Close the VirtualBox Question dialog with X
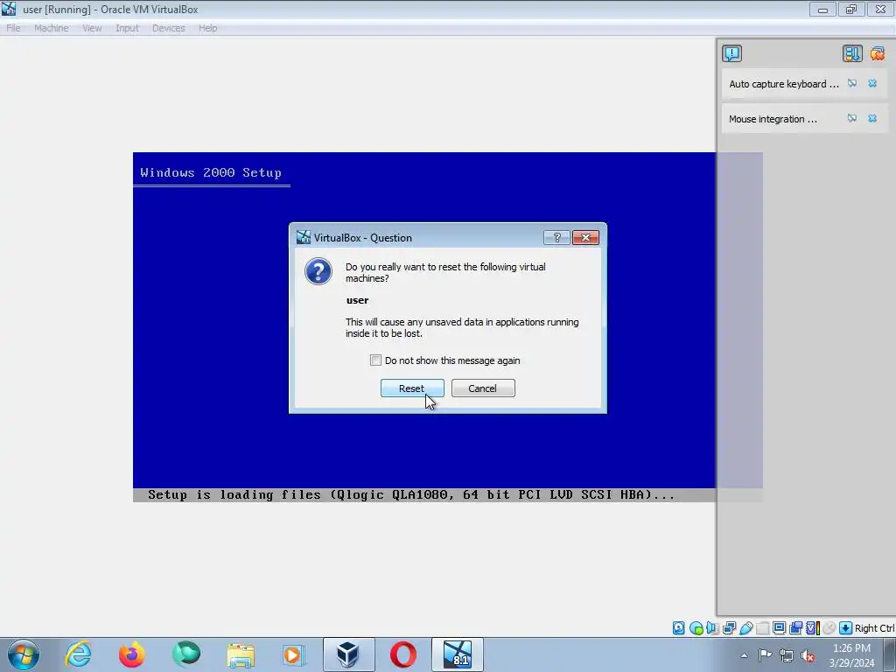Screen dimensions: 896x672 click(585, 238)
